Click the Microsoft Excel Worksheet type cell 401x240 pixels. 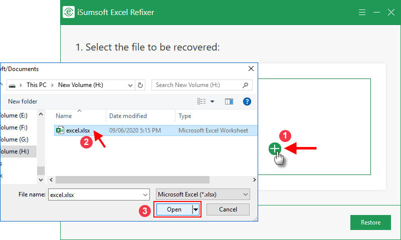click(213, 130)
